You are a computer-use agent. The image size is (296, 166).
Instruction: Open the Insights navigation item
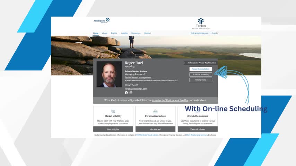(x=124, y=33)
